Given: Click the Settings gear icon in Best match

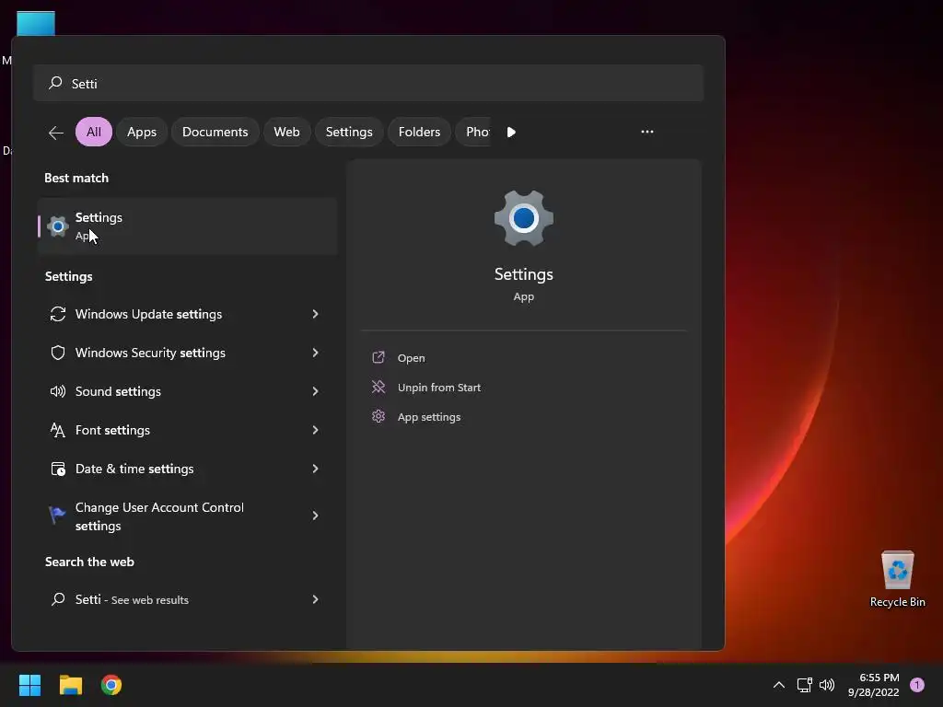Looking at the screenshot, I should pyautogui.click(x=58, y=226).
